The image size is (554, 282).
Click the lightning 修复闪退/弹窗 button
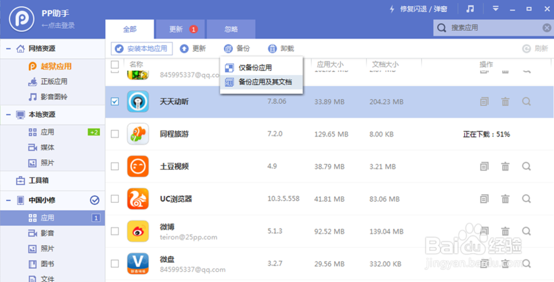418,9
